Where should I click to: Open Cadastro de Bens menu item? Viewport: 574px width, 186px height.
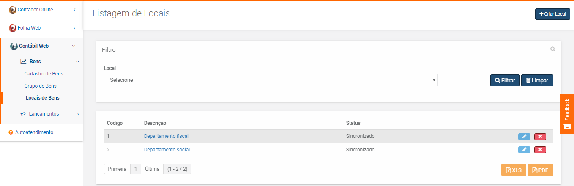coord(44,74)
